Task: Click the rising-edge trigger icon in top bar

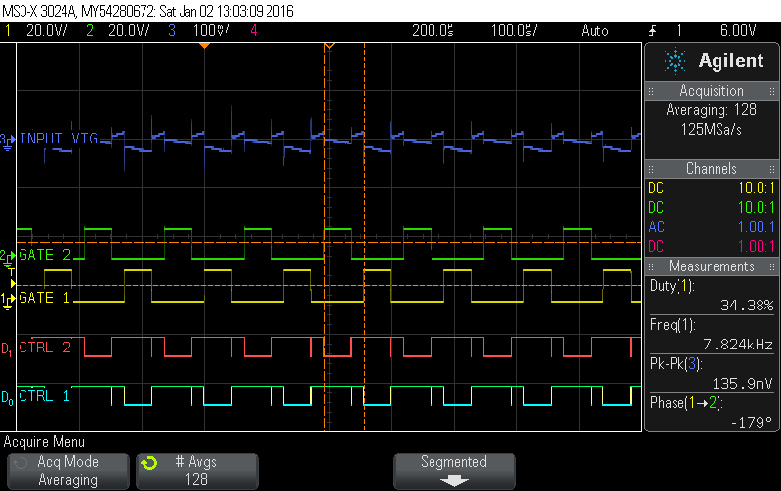Action: tap(653, 30)
